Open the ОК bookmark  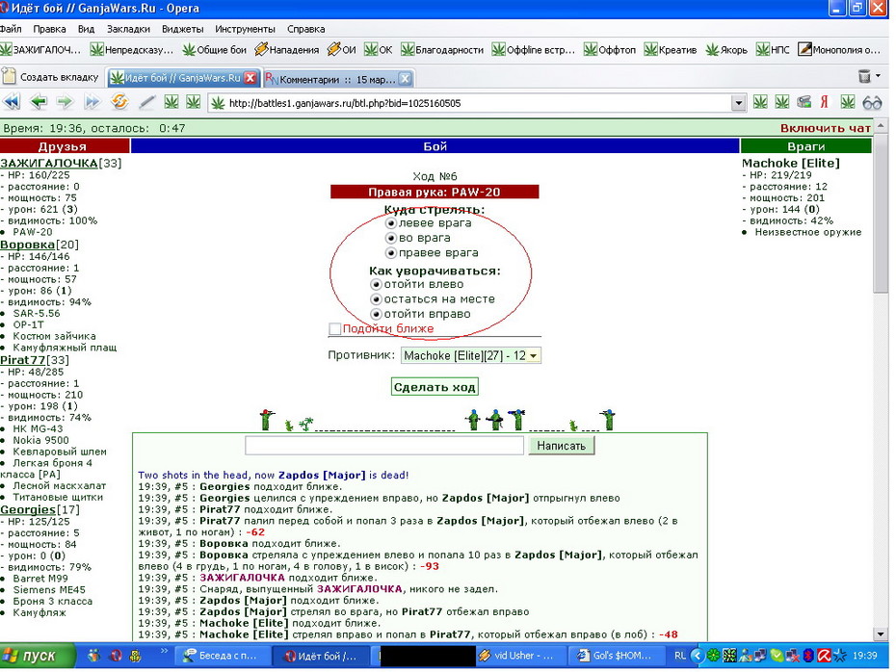379,50
